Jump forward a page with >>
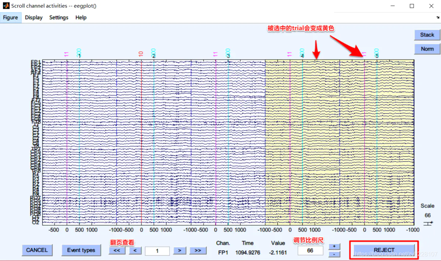441x261 pixels. pyautogui.click(x=198, y=250)
